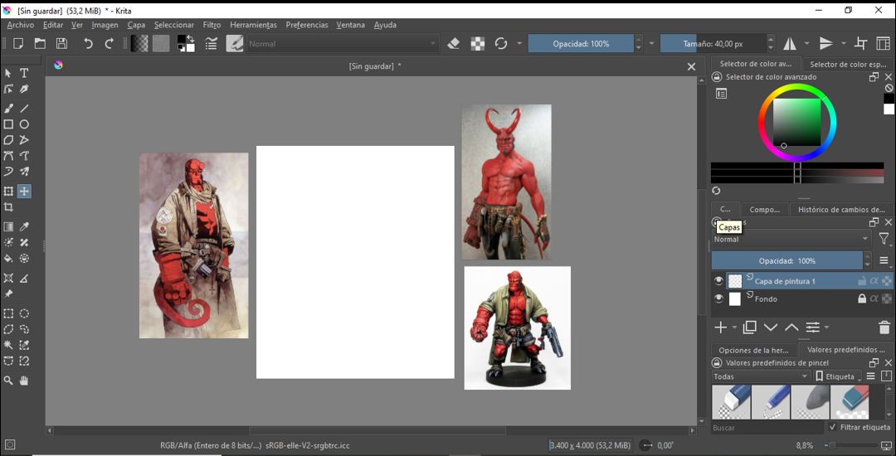
Task: Redo the last undone action
Action: click(x=110, y=43)
